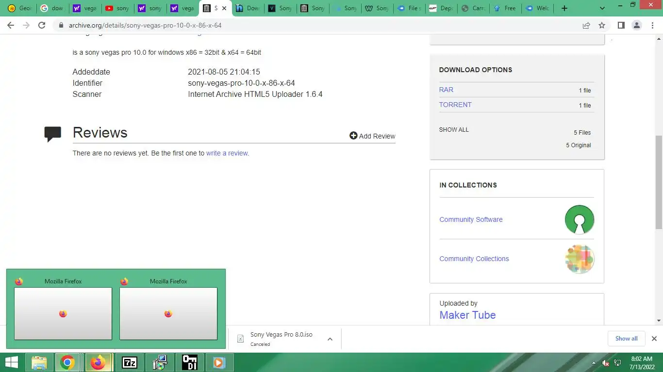Go back to the previous page
The image size is (663, 372).
pyautogui.click(x=11, y=25)
